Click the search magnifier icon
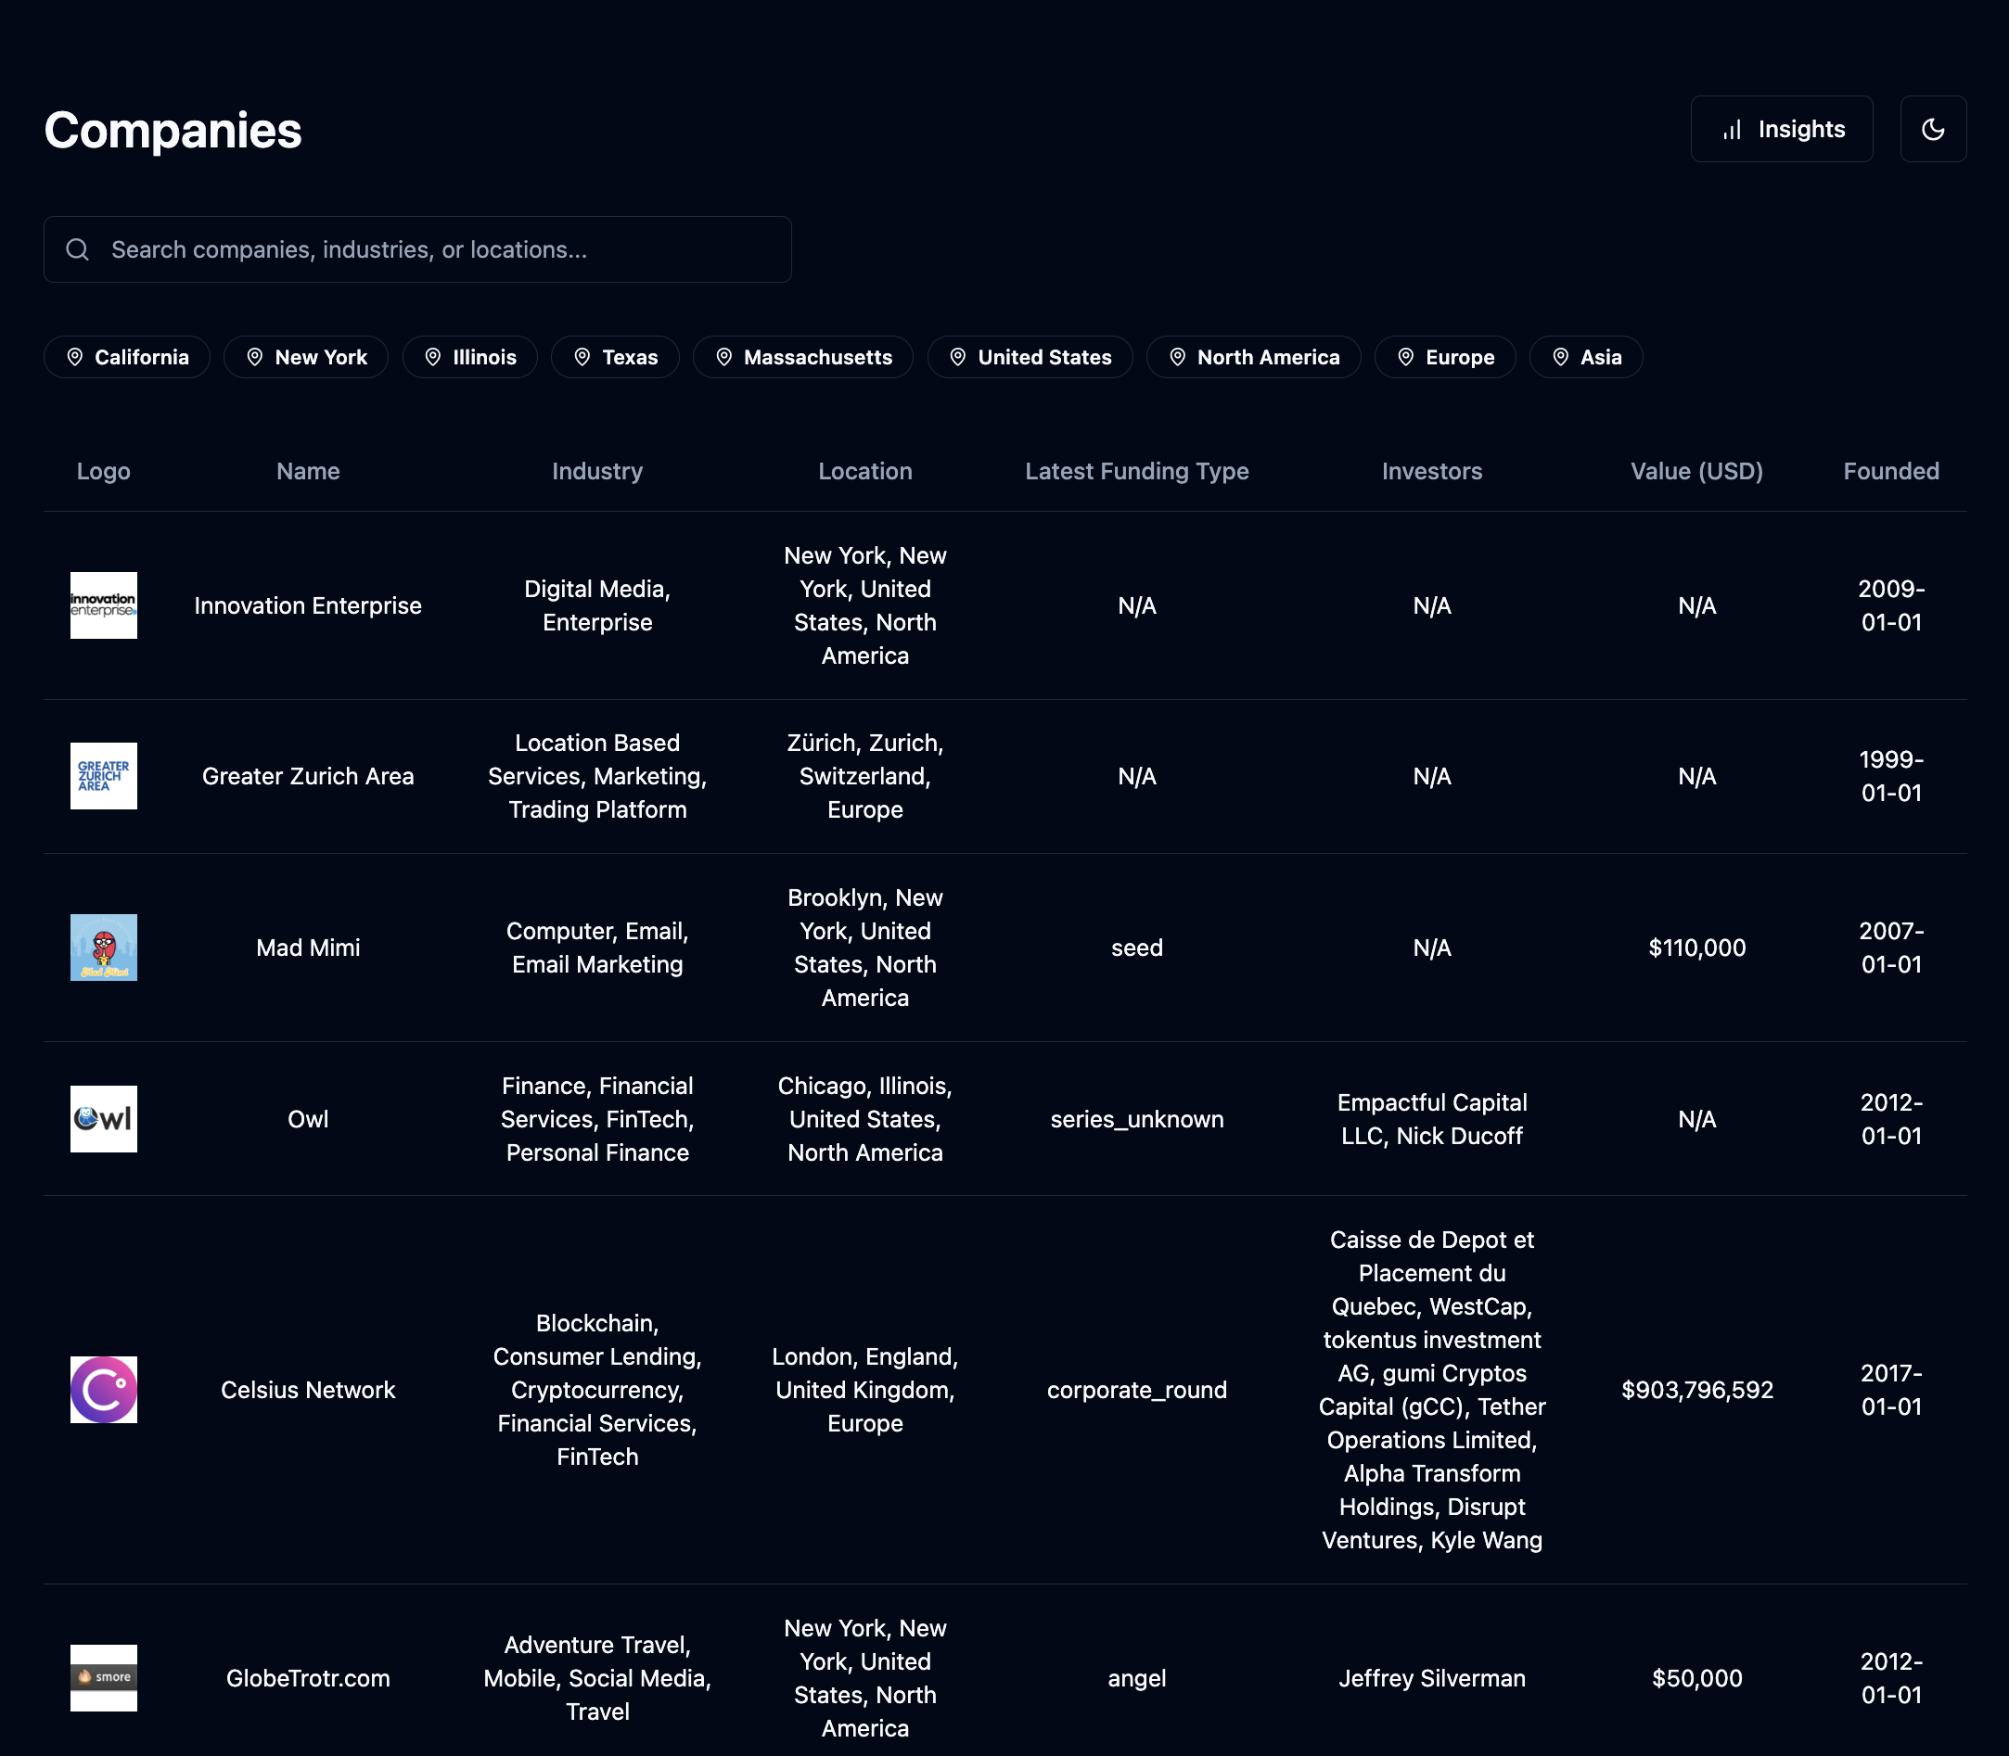 [x=78, y=250]
